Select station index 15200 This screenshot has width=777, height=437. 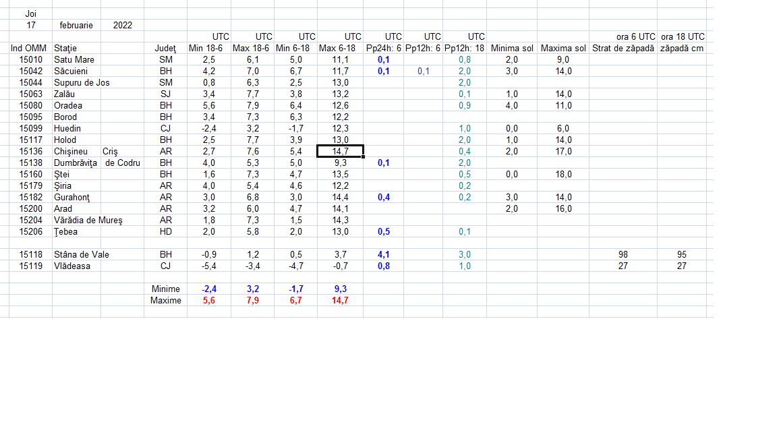coord(31,208)
